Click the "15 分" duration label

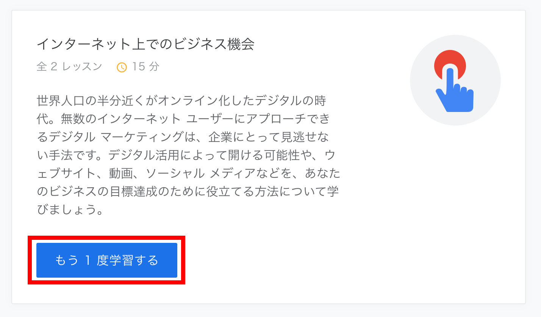[x=146, y=67]
